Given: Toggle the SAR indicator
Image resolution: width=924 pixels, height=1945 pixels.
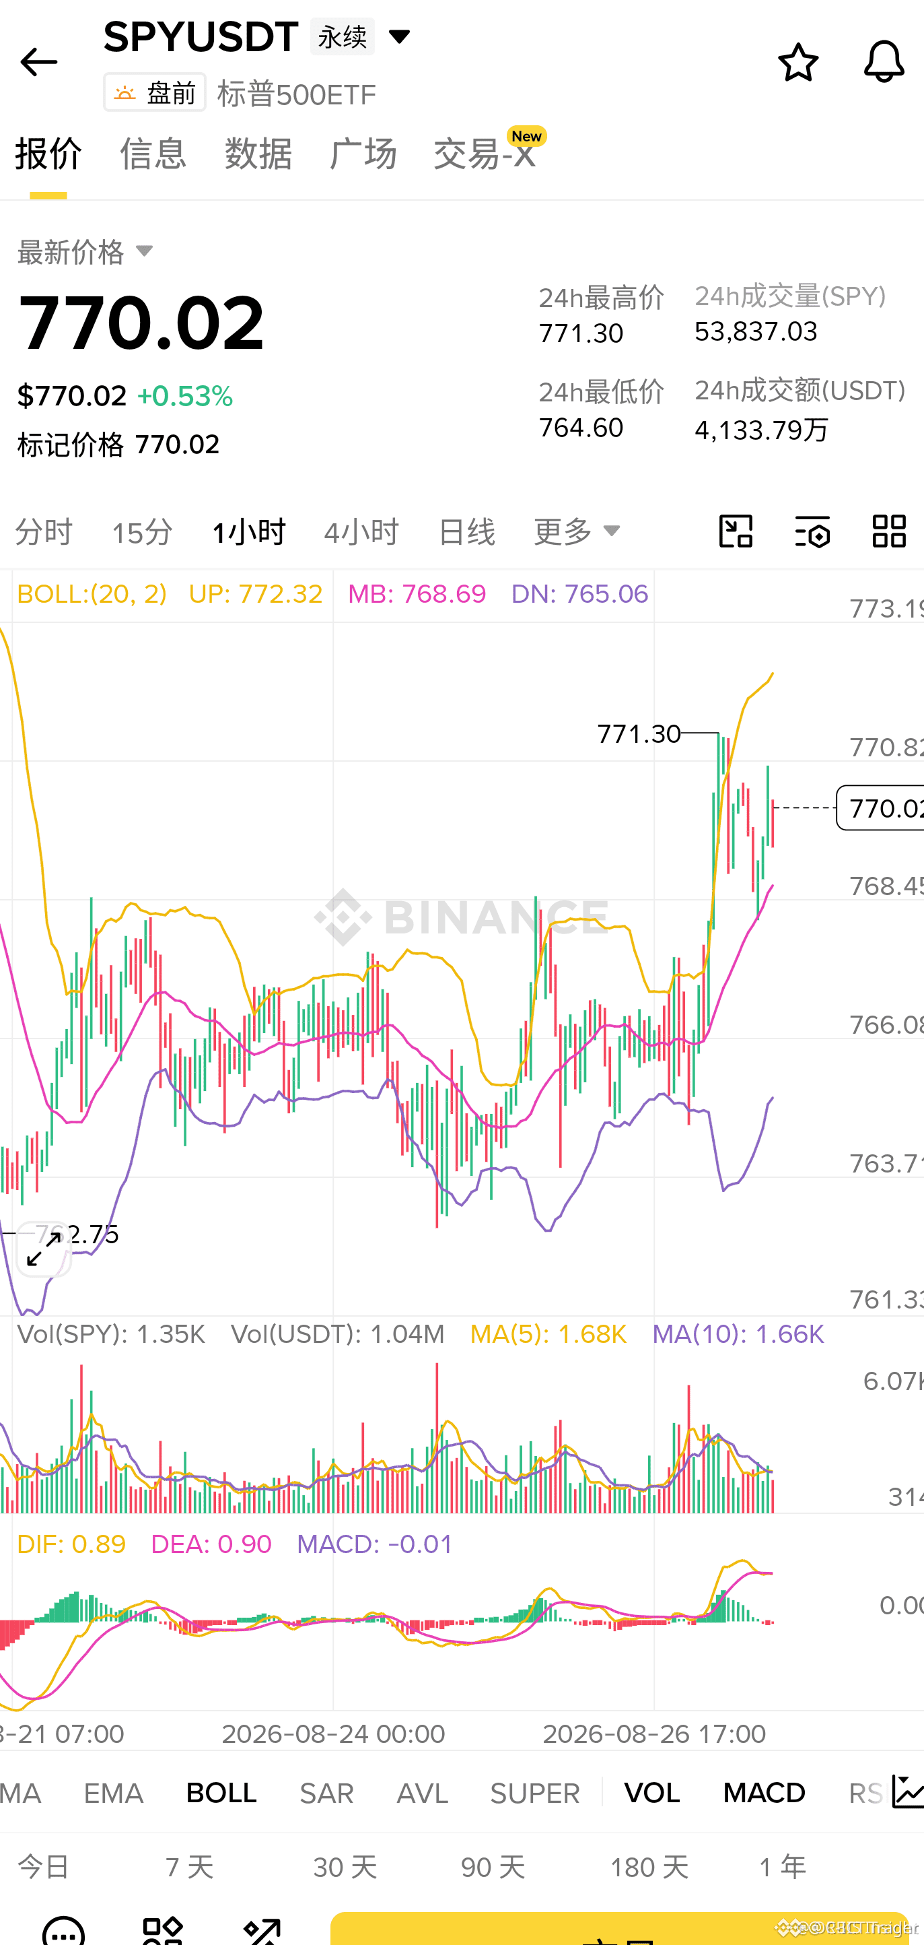Looking at the screenshot, I should [x=326, y=1793].
